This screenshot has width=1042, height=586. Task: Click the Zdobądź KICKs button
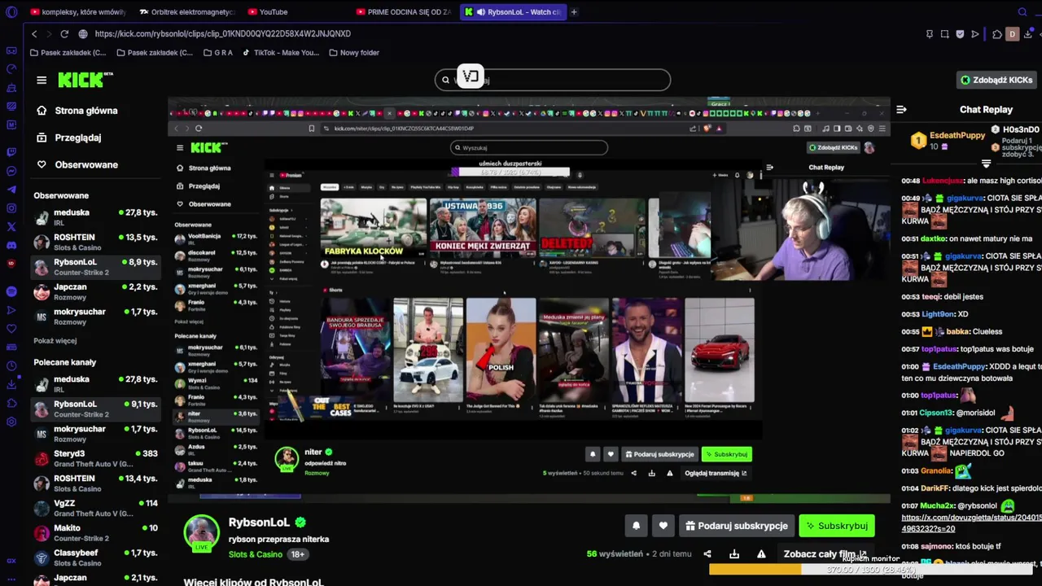pos(996,80)
